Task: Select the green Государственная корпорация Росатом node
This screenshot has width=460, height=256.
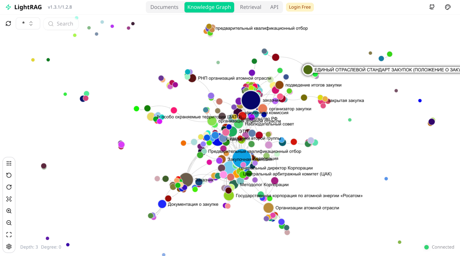Action: tap(229, 195)
